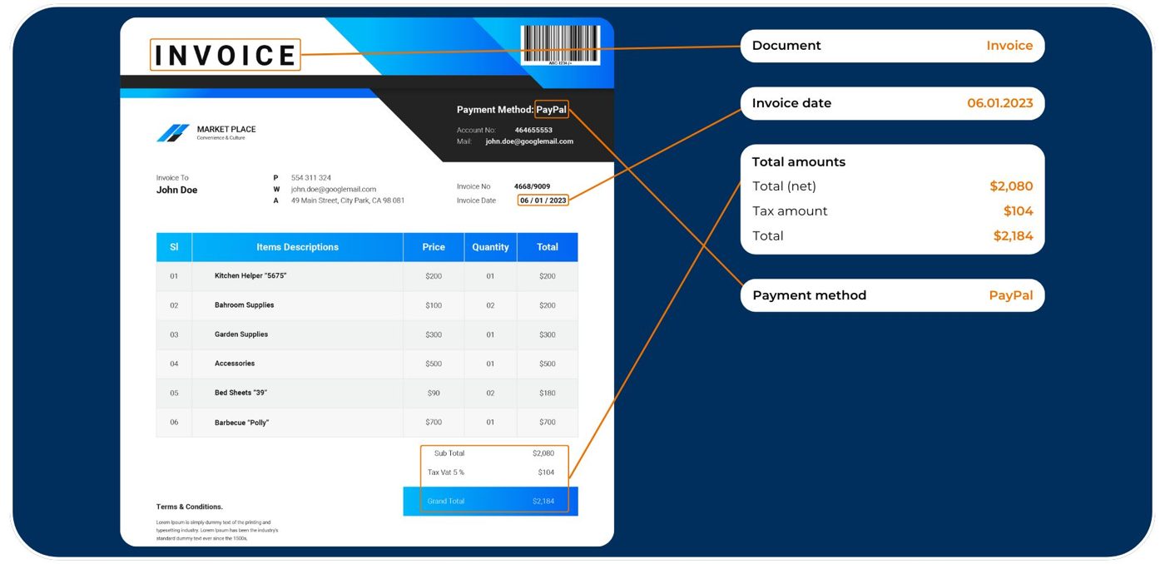Screen dimensions: 1165x564
Task: Click $2,080 in the Total amounts card
Action: (x=1011, y=186)
